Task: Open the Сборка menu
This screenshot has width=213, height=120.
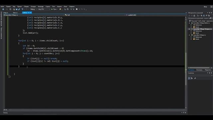Action: pos(26,7)
